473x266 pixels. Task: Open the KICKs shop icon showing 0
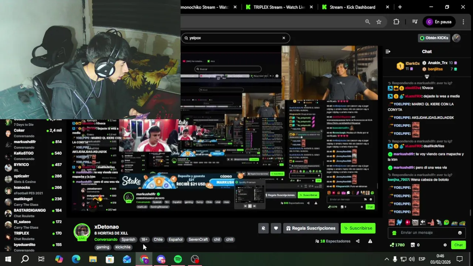pyautogui.click(x=415, y=245)
